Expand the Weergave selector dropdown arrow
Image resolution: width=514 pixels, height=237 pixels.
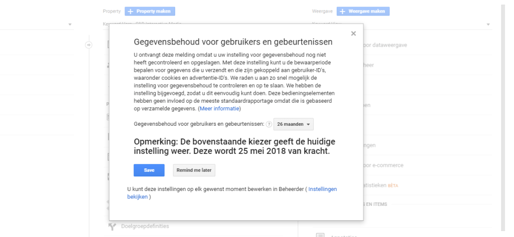point(488,25)
